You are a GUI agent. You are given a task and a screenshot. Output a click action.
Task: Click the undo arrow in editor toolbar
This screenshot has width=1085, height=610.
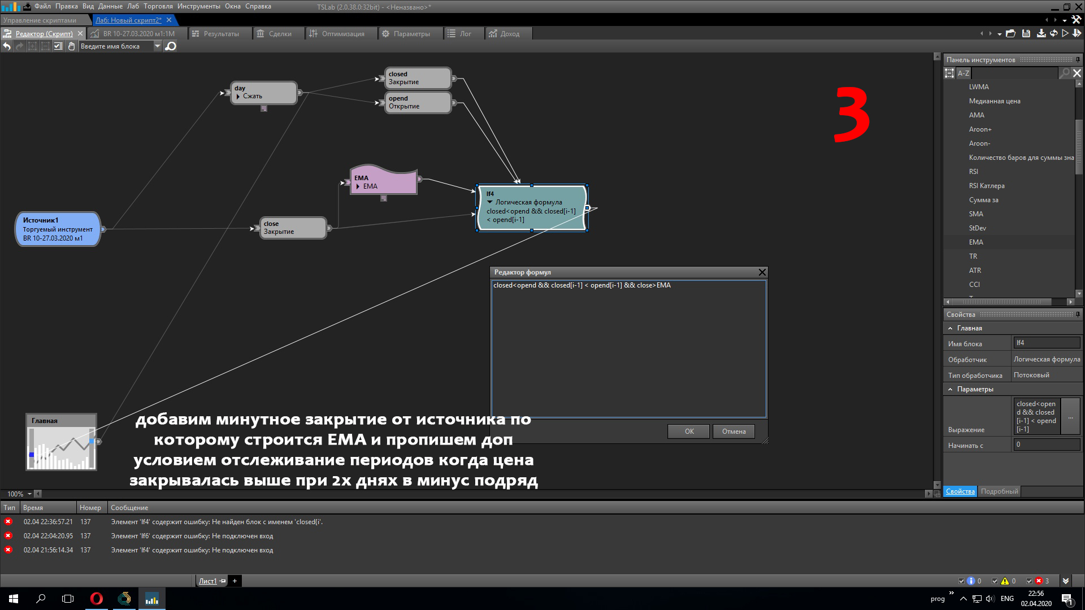tap(7, 46)
